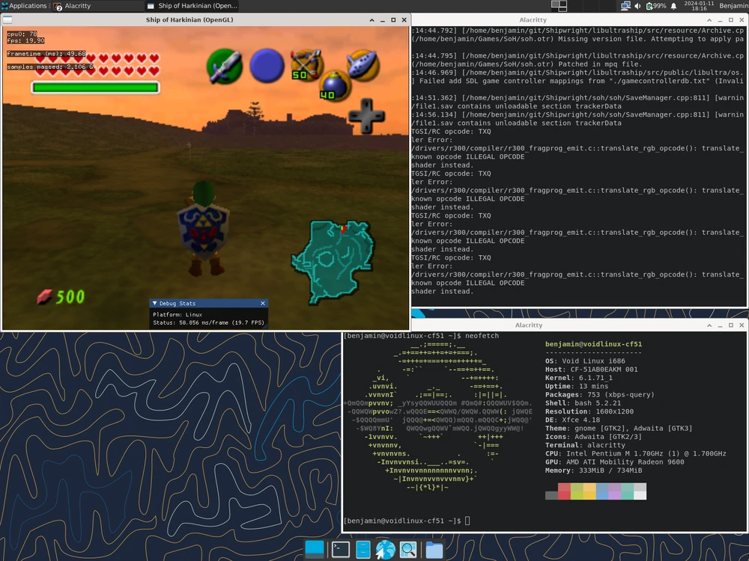Click the ocarina item icon
Screen dimensions: 749x561
pos(363,66)
